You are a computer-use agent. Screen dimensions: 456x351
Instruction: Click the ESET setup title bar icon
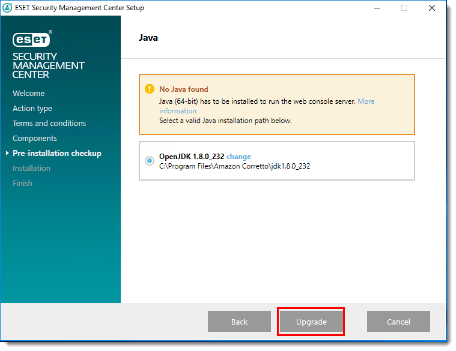(7, 8)
